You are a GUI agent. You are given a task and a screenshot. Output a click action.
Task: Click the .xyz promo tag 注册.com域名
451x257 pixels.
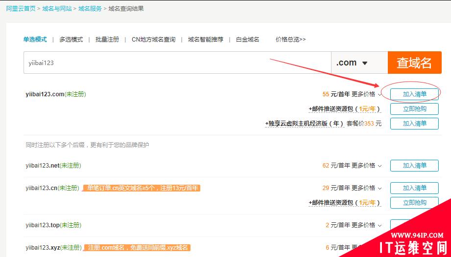pyautogui.click(x=137, y=247)
